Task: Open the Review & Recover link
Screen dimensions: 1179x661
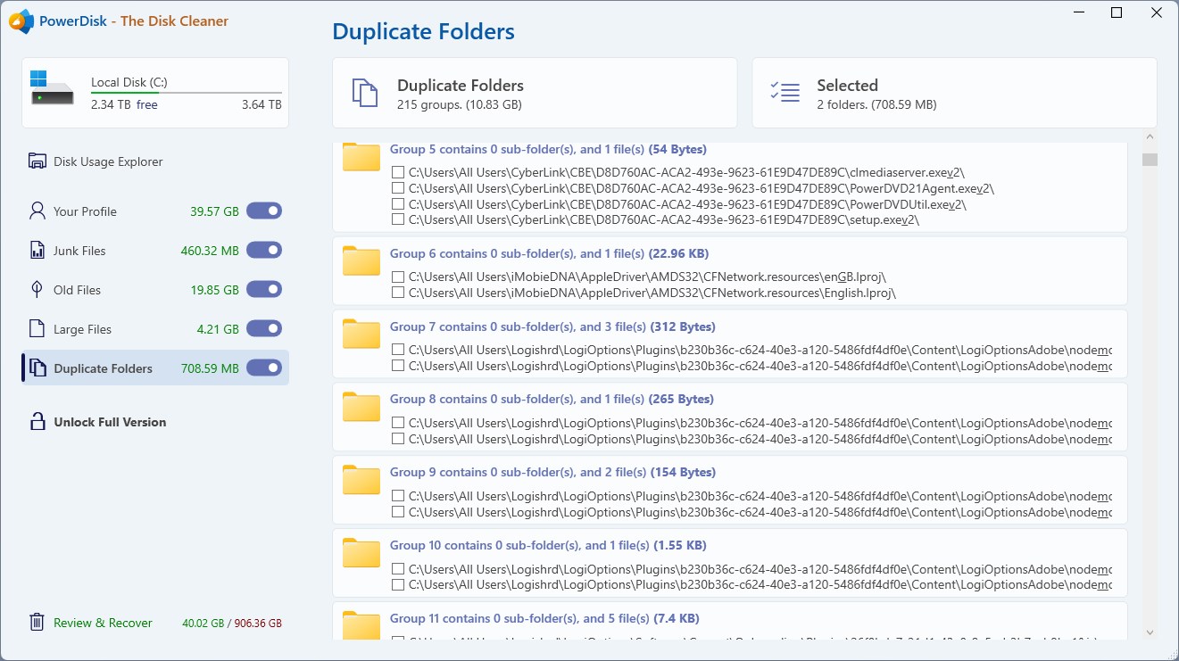Action: pyautogui.click(x=103, y=623)
